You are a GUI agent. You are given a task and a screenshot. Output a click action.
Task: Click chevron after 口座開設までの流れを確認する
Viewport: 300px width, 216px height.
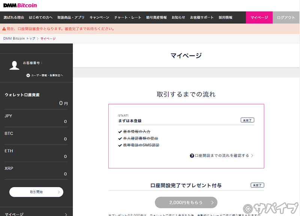[252, 155]
